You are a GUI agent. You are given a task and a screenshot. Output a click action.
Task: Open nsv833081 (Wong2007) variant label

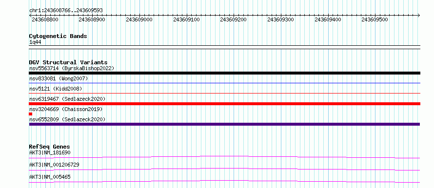[59, 78]
